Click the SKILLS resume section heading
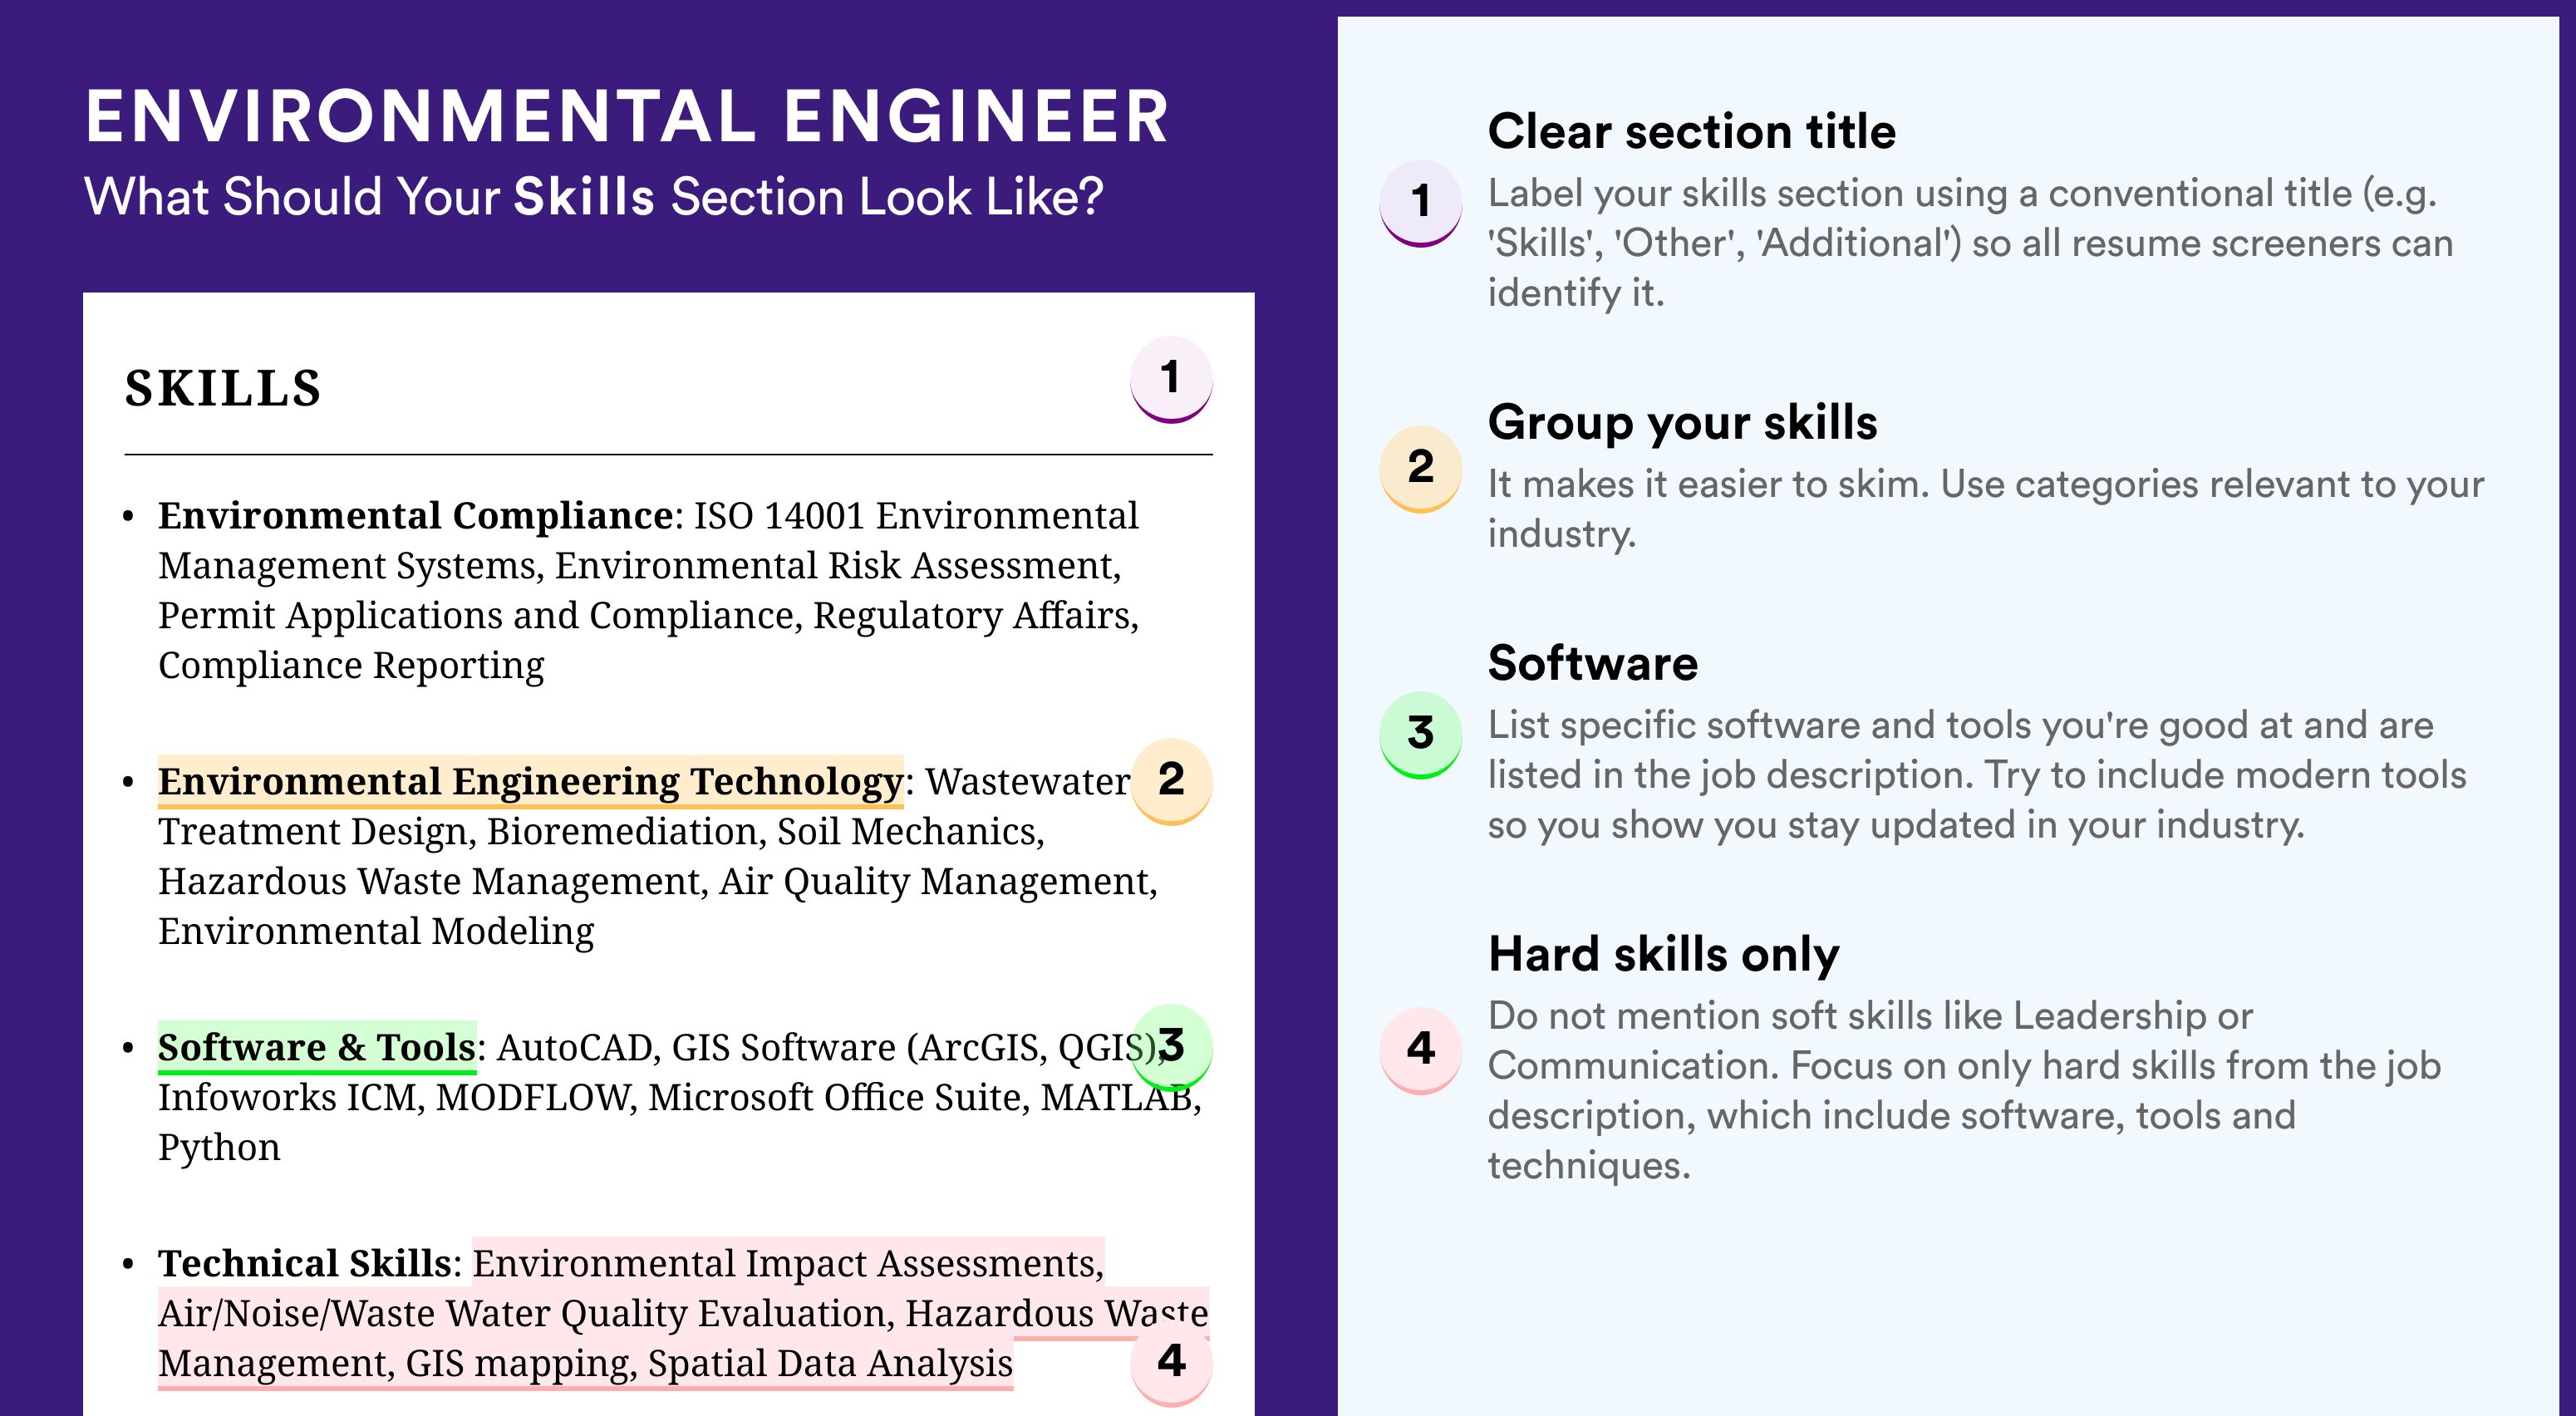The height and width of the screenshot is (1416, 2576). pos(223,388)
